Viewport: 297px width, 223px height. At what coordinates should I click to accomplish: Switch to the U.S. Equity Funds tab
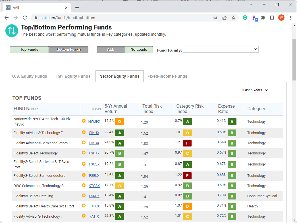[x=30, y=76]
